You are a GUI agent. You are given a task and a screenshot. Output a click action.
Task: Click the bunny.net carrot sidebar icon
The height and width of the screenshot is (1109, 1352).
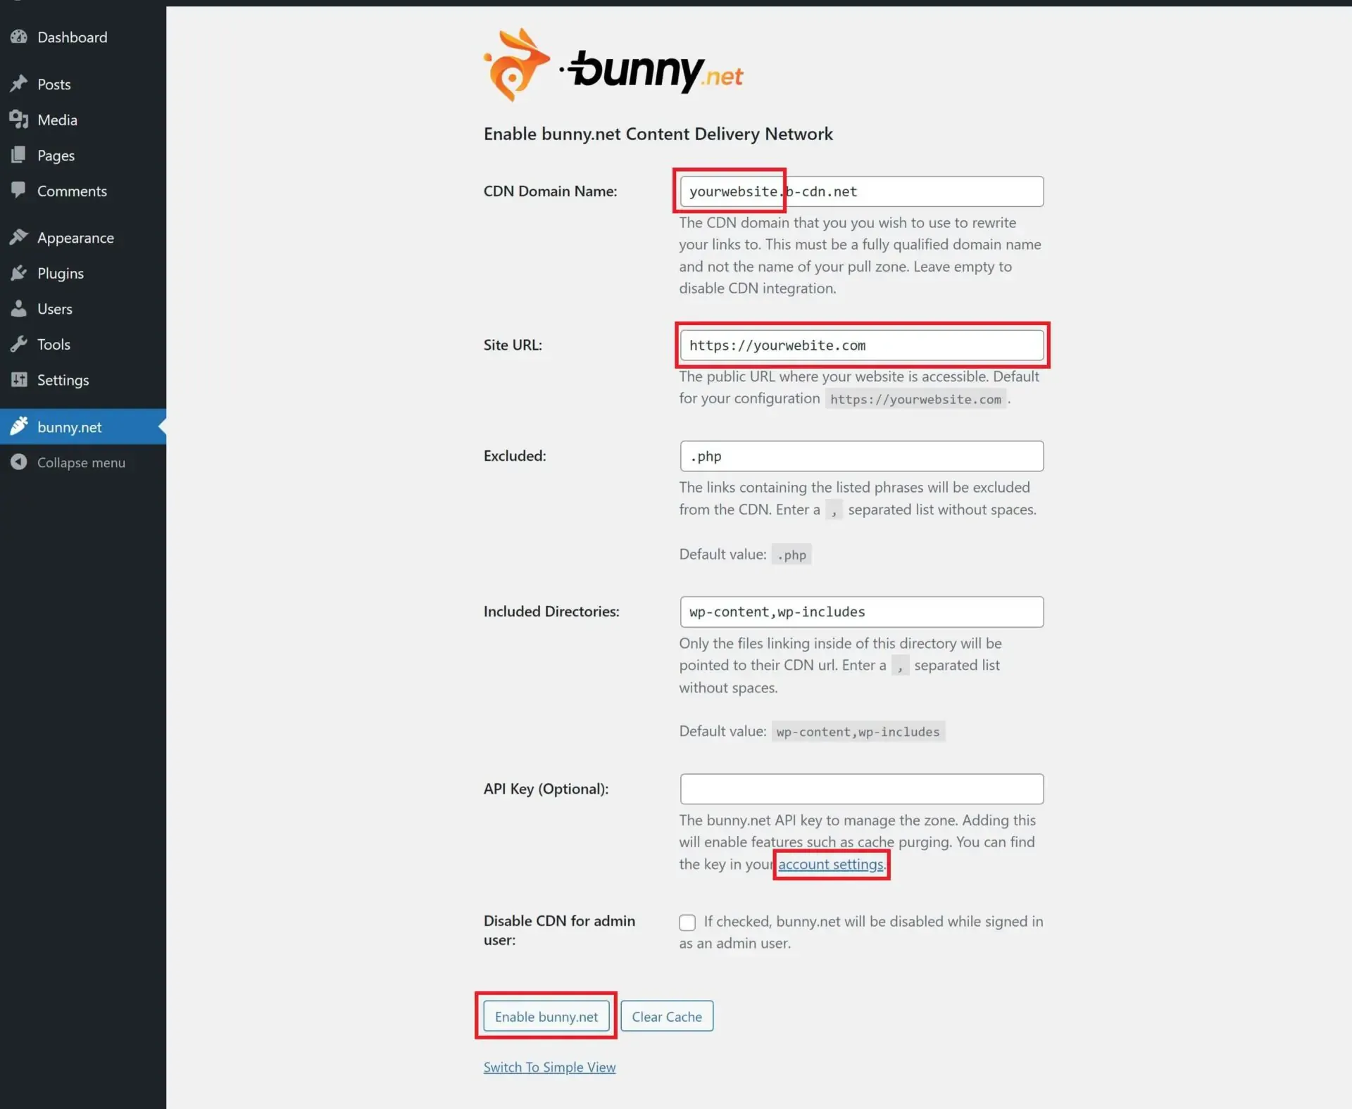click(19, 426)
